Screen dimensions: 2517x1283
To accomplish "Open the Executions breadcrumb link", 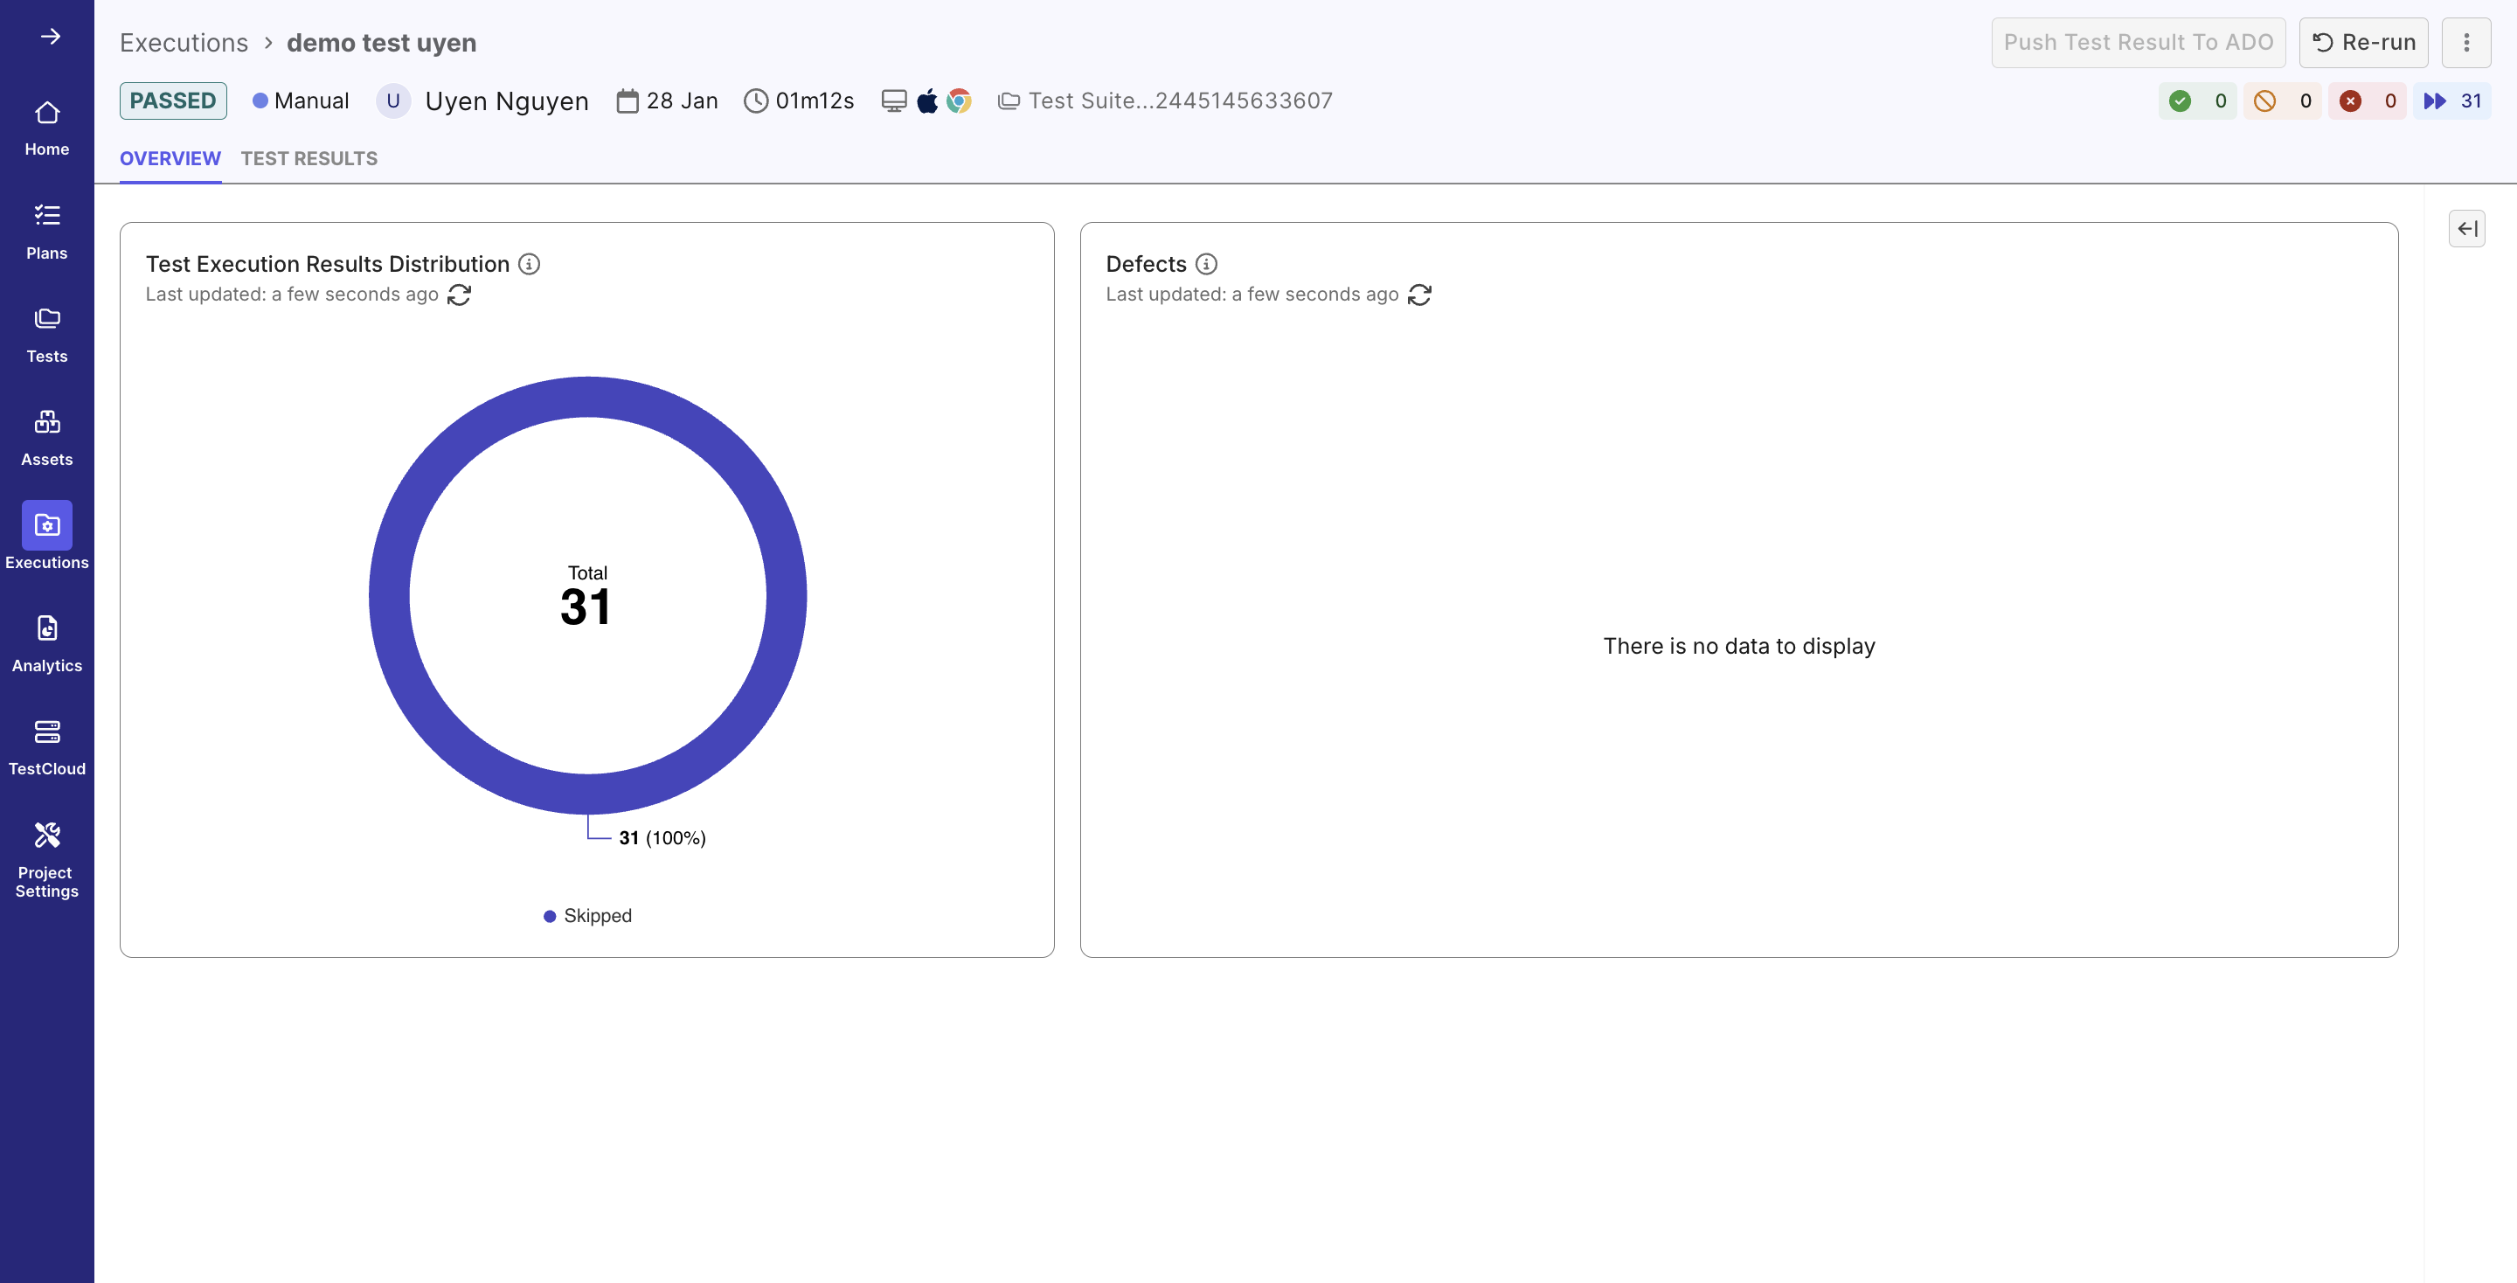I will pyautogui.click(x=184, y=42).
